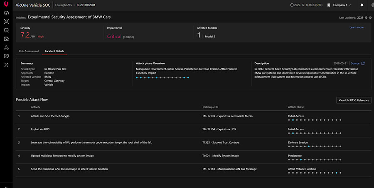
Task: Click phase dots in Persistence row
Action: 315,160
